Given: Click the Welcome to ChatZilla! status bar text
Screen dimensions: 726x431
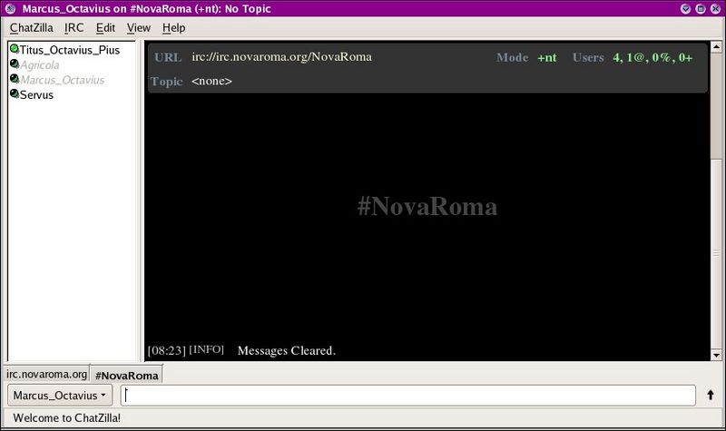Looking at the screenshot, I should pyautogui.click(x=66, y=418).
